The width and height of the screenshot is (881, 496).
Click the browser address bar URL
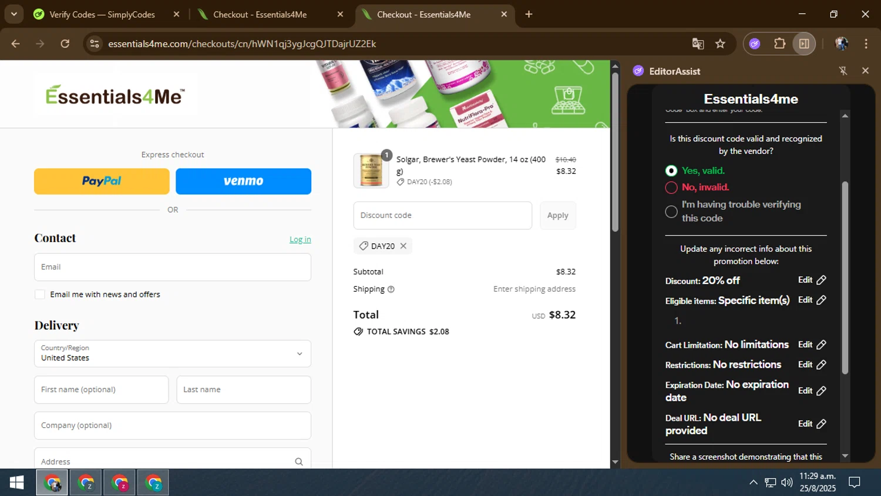pos(242,43)
